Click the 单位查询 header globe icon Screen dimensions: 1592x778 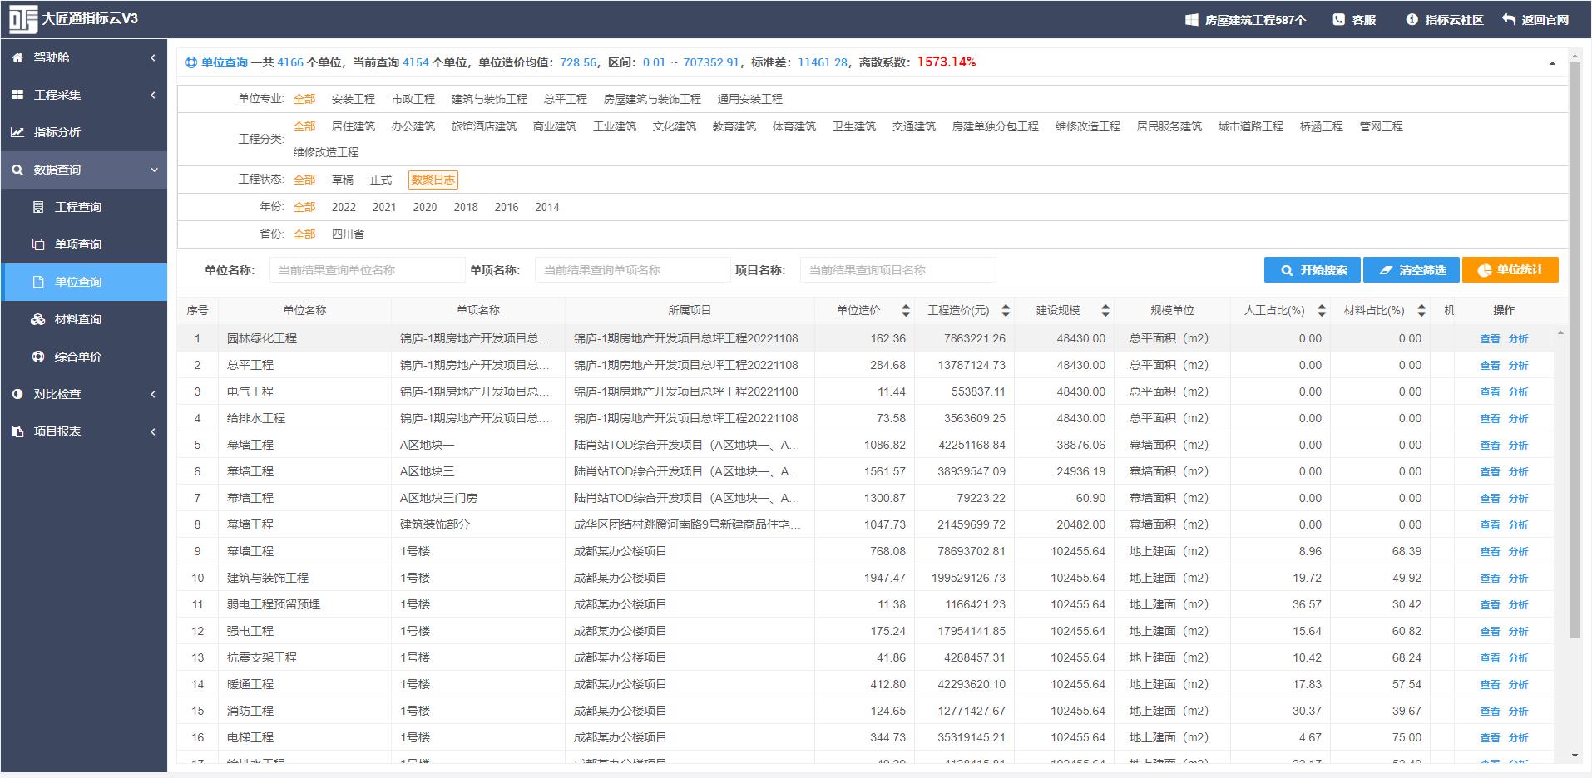tap(191, 62)
